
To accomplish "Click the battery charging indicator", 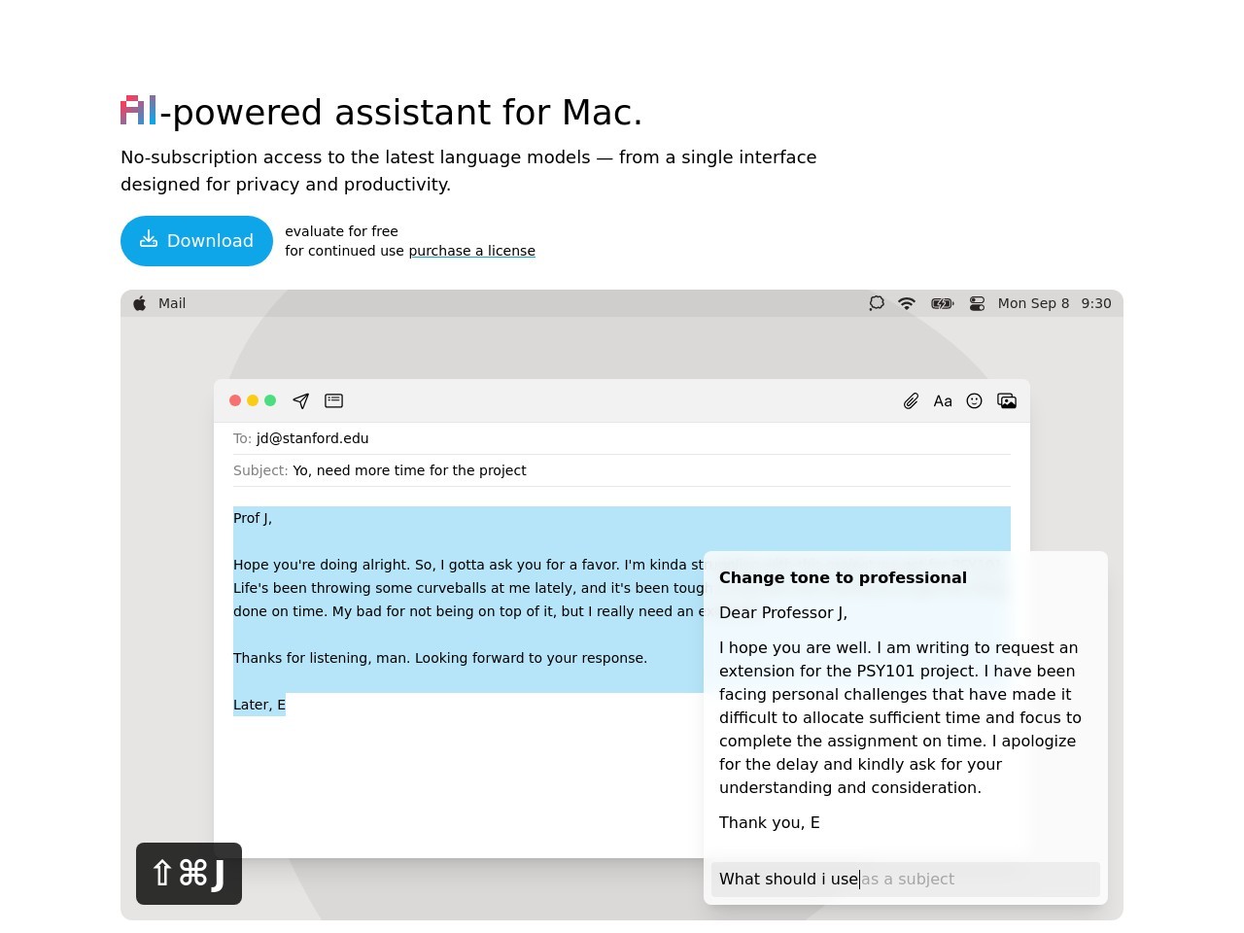I will [x=942, y=303].
